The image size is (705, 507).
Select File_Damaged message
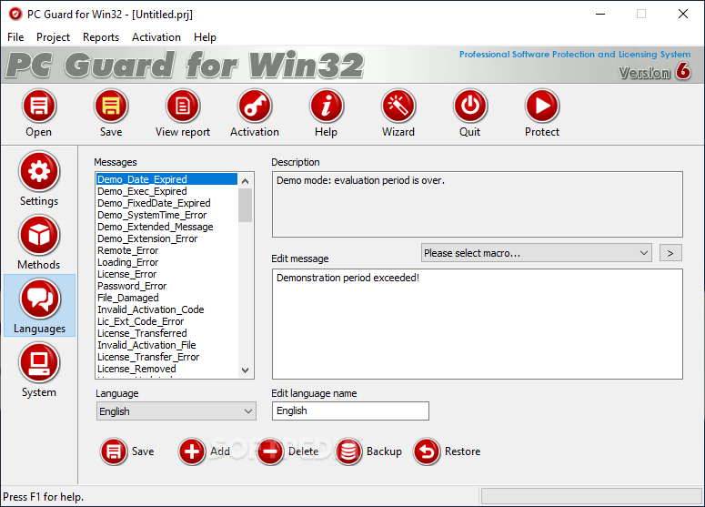click(x=166, y=298)
